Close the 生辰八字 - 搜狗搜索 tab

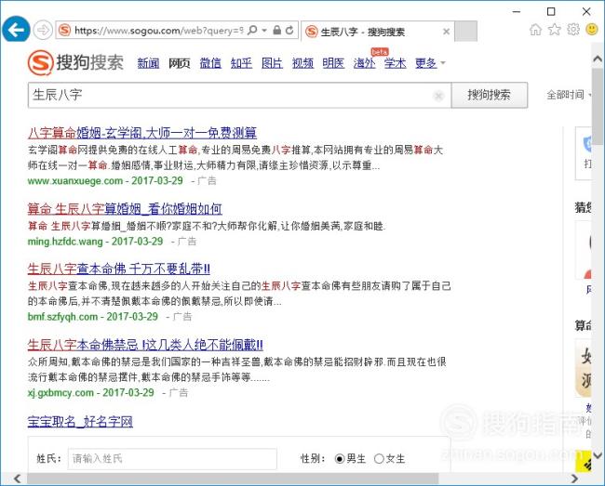tap(446, 32)
